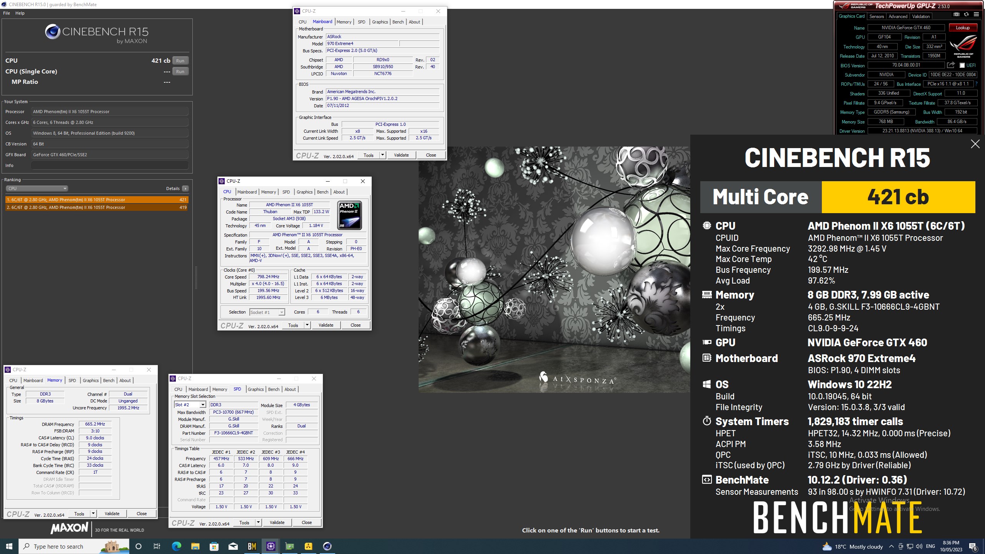Run the CPU (Single Core) test
This screenshot has width=985, height=554.
(180, 72)
